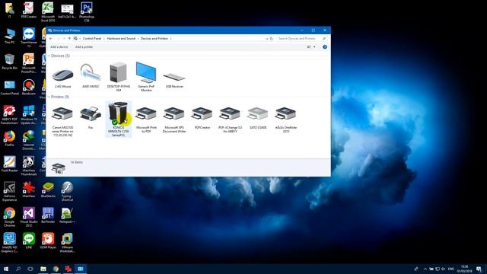The height and width of the screenshot is (274, 487).
Task: Open Google Chrome desktop shortcut
Action: (9, 217)
